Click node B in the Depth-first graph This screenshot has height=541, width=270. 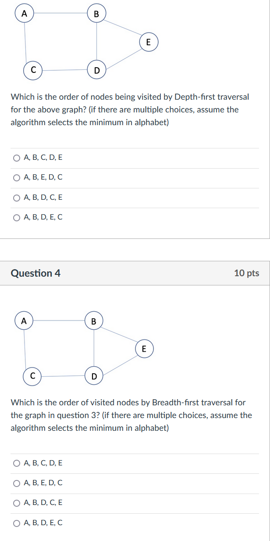pyautogui.click(x=96, y=14)
